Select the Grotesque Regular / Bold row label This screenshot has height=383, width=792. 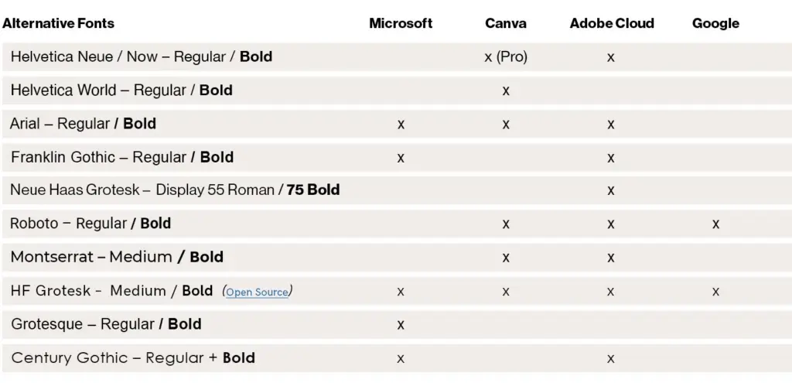[x=106, y=324]
